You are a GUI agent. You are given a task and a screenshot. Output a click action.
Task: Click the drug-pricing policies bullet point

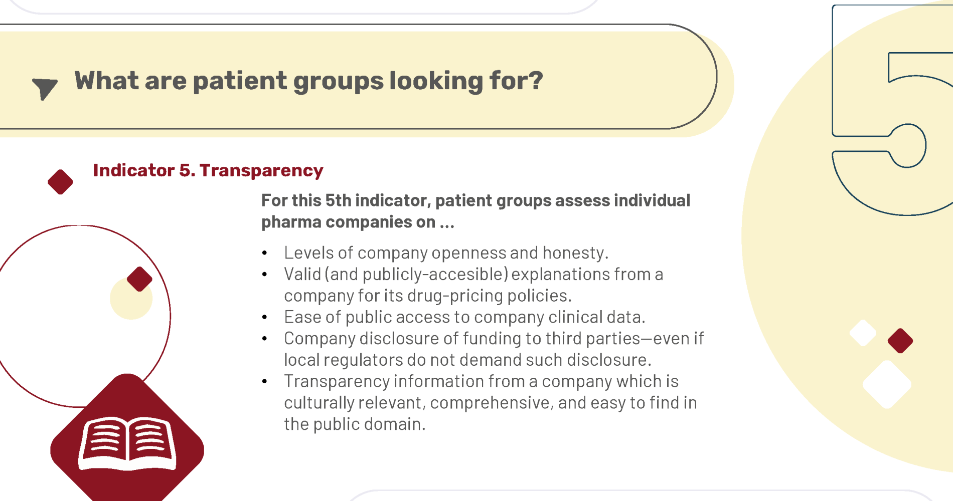(x=473, y=285)
